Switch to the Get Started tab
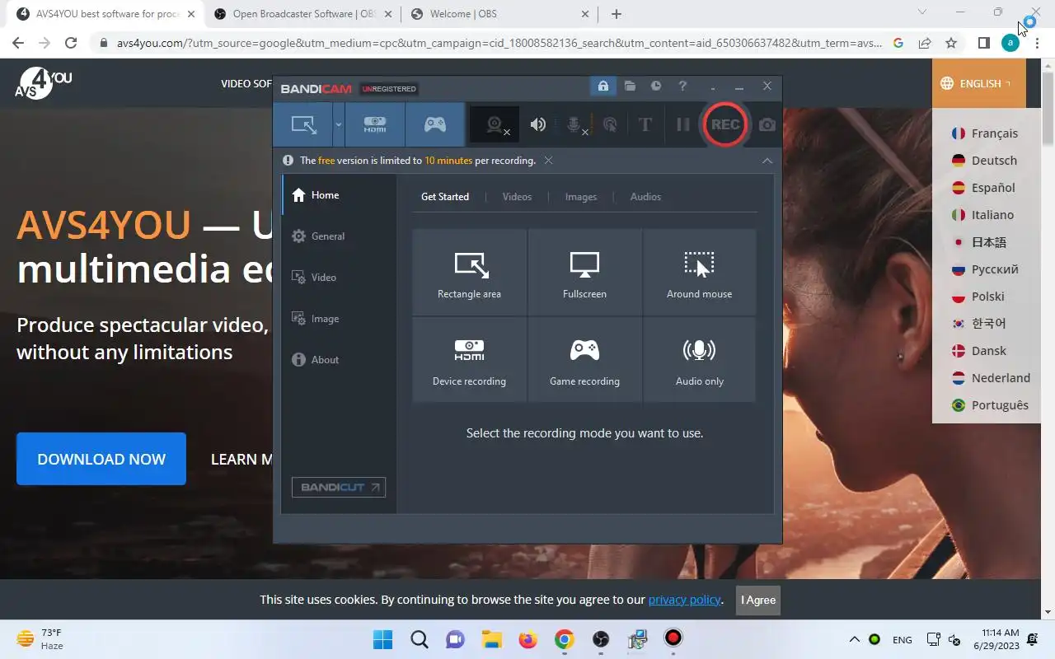 [x=445, y=197]
